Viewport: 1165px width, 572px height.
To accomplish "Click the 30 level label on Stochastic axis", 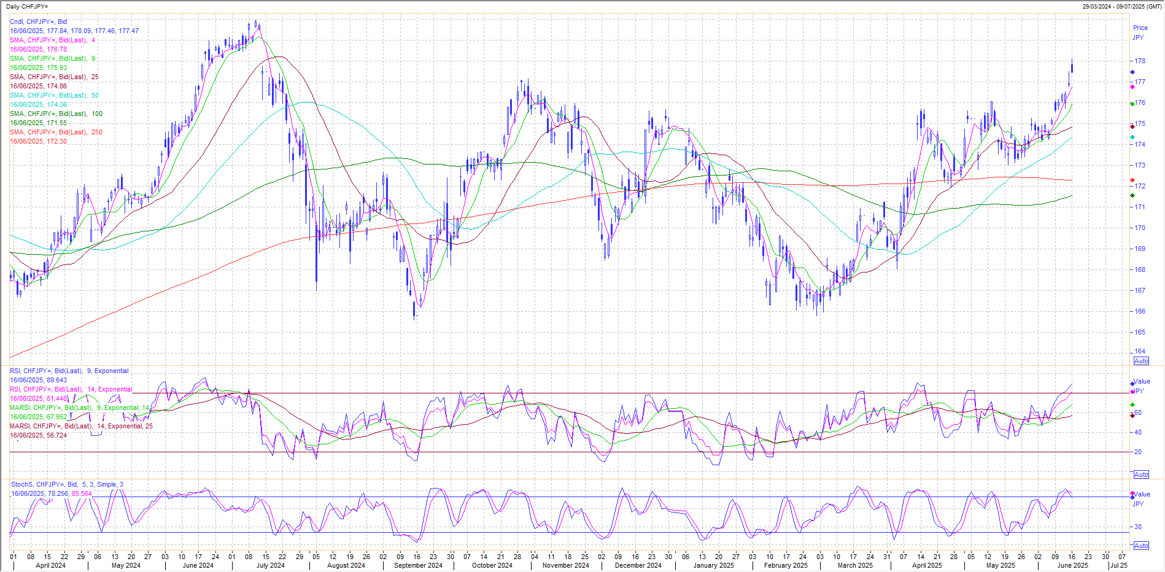I will pos(1138,527).
